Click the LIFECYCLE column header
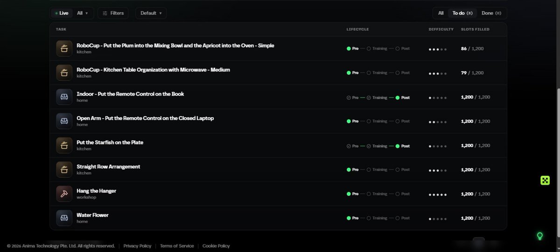Viewport: 560px width, 252px height. [357, 29]
